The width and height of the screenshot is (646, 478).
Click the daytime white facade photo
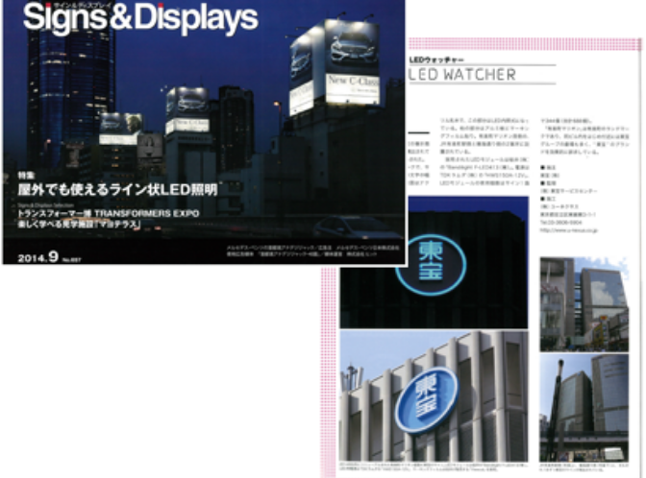(x=434, y=403)
